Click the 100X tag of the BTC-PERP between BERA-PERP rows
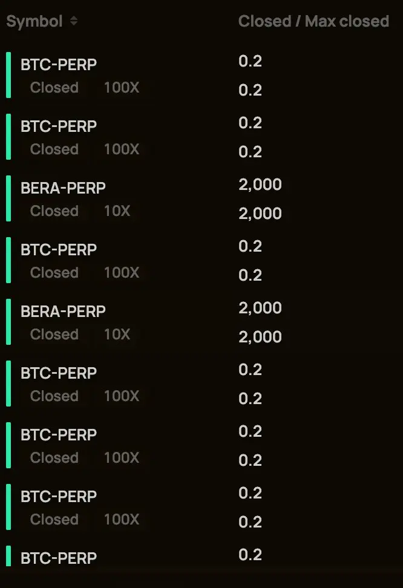Image resolution: width=403 pixels, height=588 pixels. (x=122, y=273)
